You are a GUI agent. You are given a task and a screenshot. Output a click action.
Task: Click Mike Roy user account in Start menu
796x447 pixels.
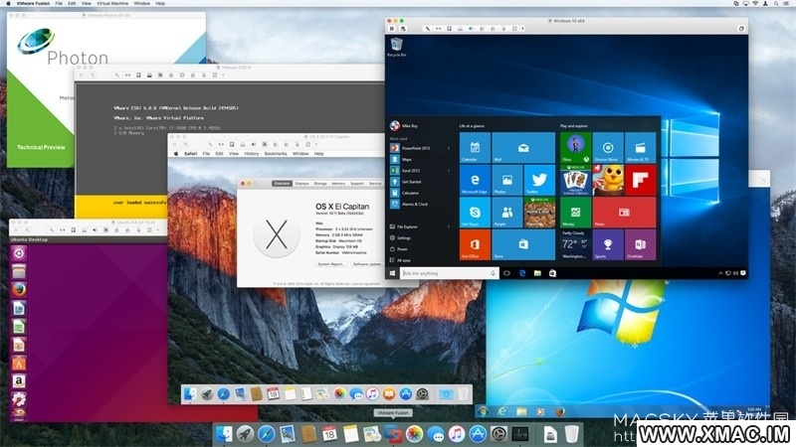click(404, 125)
